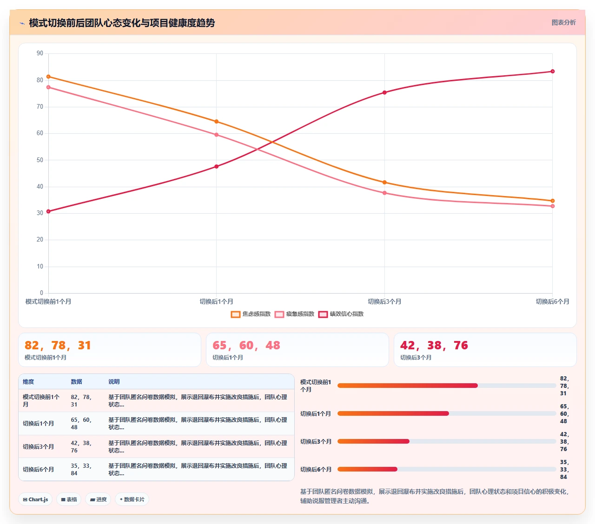Image resolution: width=595 pixels, height=524 pixels.
Task: Click 绩效信心指数 point at 切换后6个月
Action: point(552,72)
